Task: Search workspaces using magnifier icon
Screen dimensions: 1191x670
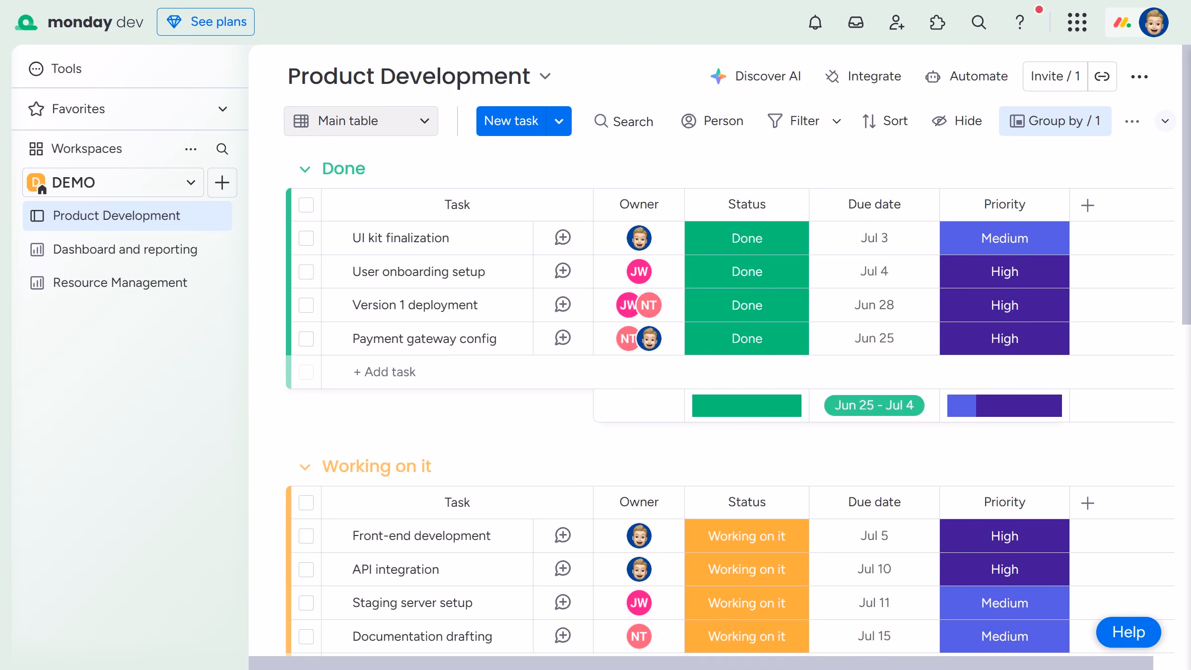Action: 222,149
